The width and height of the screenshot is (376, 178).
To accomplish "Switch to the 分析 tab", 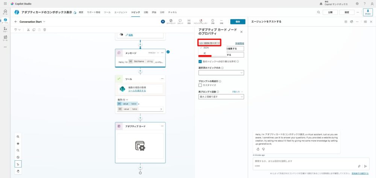I will [162, 12].
